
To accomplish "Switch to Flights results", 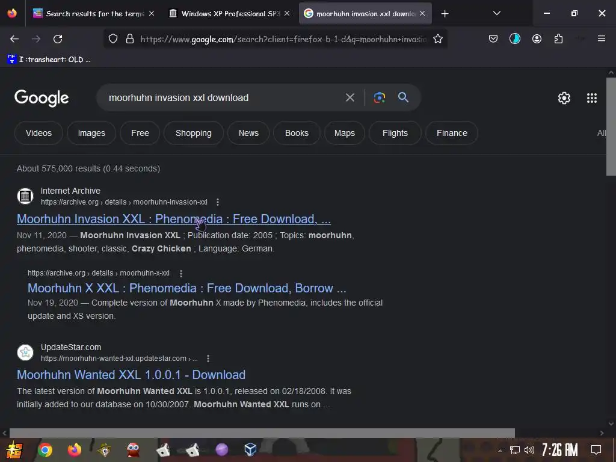I will 395,133.
